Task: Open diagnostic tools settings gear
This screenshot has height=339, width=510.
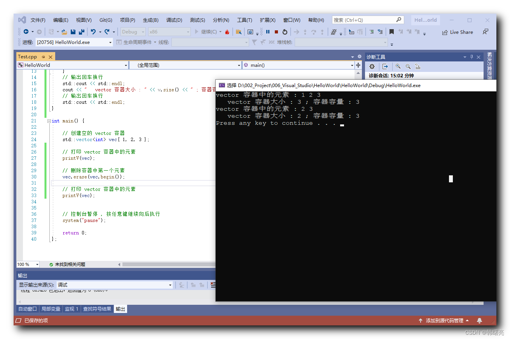Action: pos(372,66)
